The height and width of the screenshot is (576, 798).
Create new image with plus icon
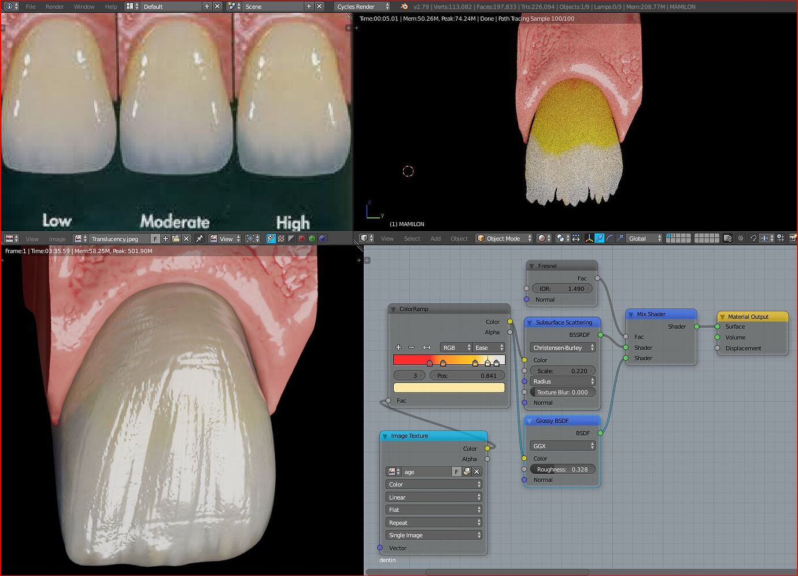(x=165, y=238)
